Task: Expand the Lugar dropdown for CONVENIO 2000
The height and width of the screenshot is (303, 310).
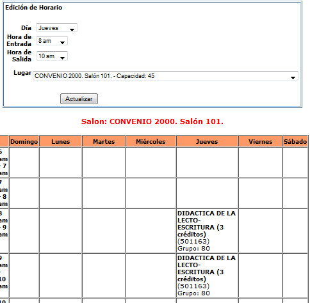Action: click(x=165, y=76)
